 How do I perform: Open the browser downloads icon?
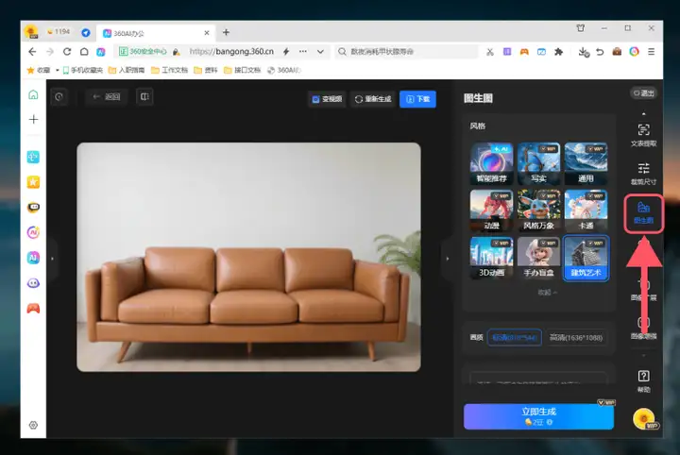pyautogui.click(x=584, y=52)
